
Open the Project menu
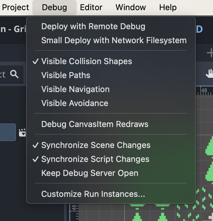coord(16,7)
